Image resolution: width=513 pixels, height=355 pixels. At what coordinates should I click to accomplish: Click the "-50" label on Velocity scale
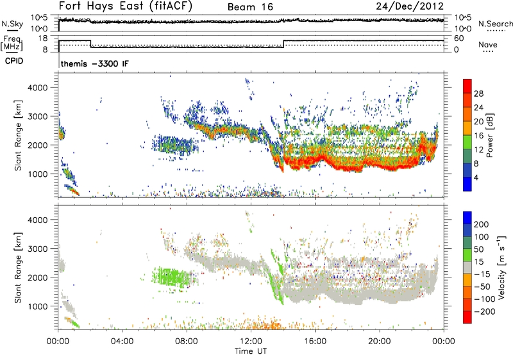point(482,286)
